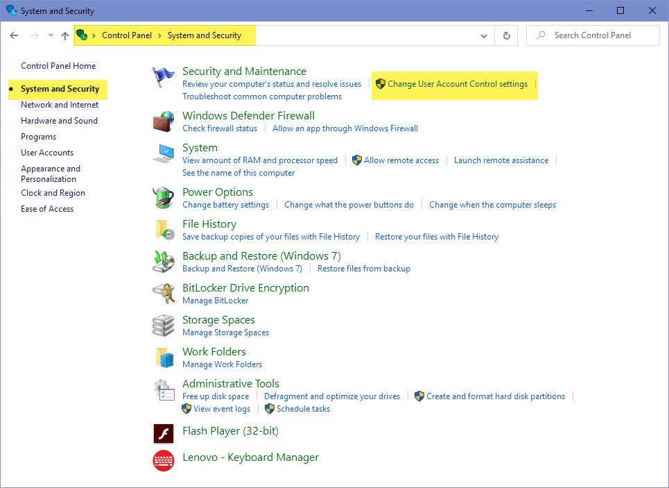
Task: Open Troubleshoot common computer problems
Action: (x=262, y=96)
